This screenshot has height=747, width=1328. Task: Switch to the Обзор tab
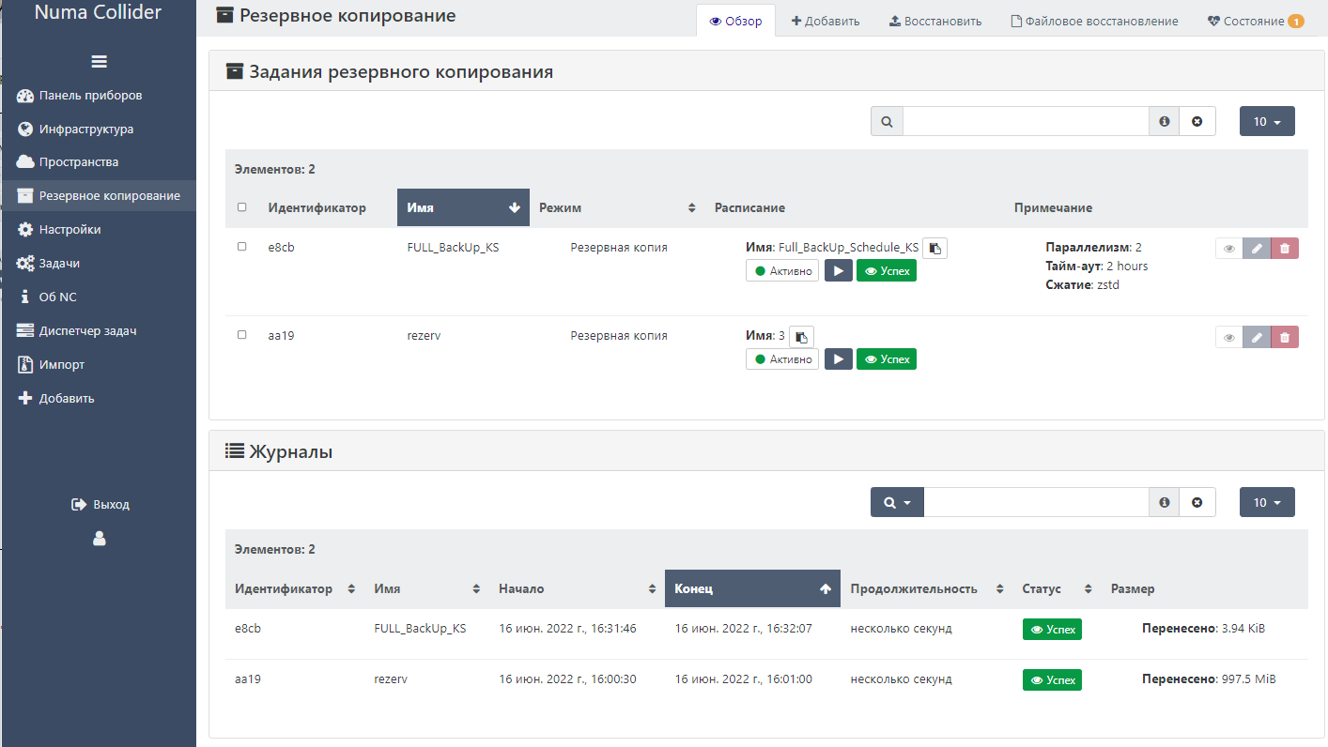pyautogui.click(x=735, y=21)
